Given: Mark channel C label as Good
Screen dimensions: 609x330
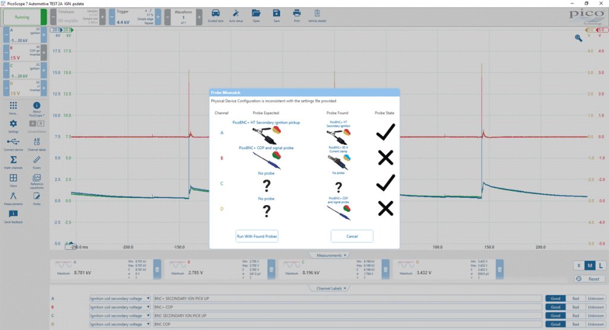Looking at the screenshot, I should click(x=555, y=316).
